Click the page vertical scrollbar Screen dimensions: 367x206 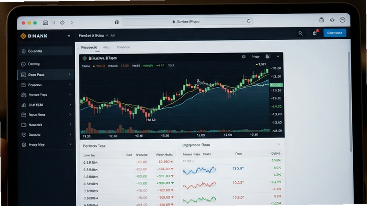coord(349,102)
